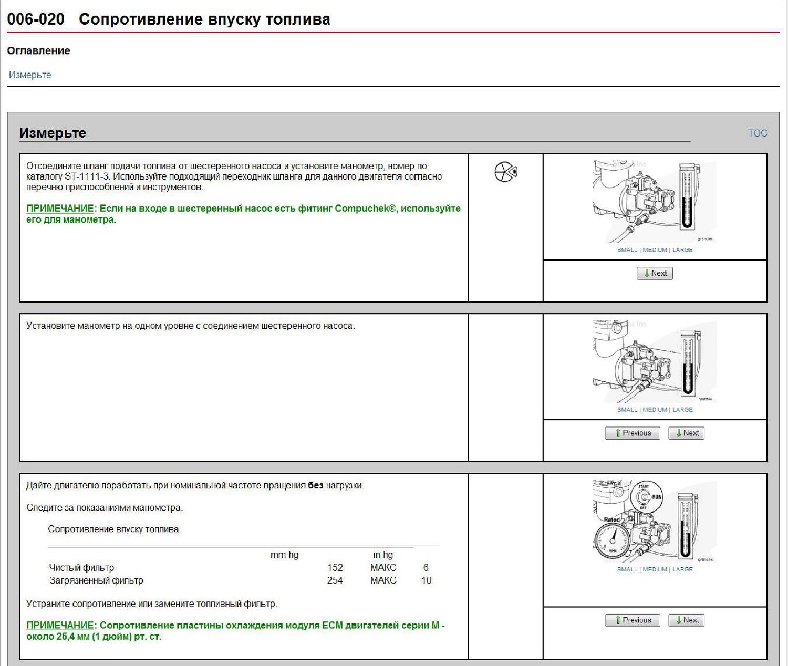The image size is (788, 666).
Task: Click Next button in the second step
Action: (686, 433)
